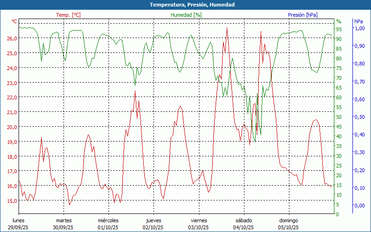This screenshot has height=232, width=371.
Task: Click the hPa unit above pressure axis
Action: pos(359,21)
